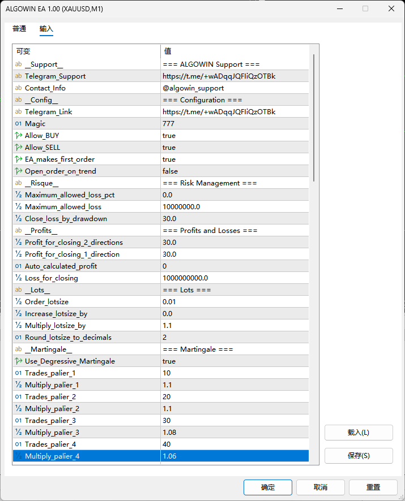Toggle the Open_order_on_trend false value

tap(235, 171)
